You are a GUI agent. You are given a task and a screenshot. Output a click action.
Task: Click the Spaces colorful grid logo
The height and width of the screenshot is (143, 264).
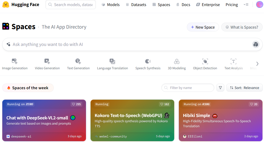[x=6, y=27]
